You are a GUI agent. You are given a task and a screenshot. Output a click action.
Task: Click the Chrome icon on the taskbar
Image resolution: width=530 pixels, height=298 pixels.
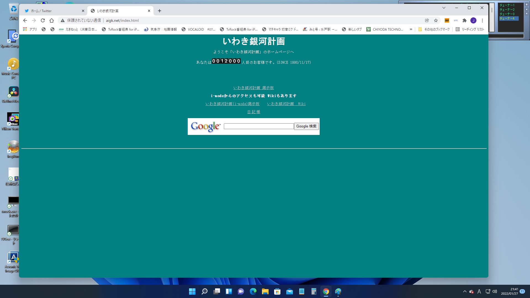(x=326, y=291)
